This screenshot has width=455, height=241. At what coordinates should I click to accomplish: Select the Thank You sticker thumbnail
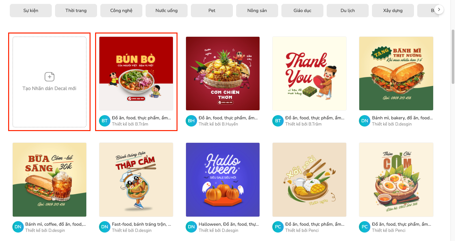click(309, 74)
